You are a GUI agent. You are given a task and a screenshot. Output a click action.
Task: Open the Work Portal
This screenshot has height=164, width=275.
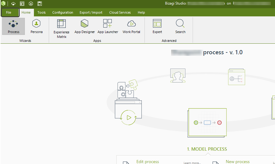pyautogui.click(x=131, y=26)
